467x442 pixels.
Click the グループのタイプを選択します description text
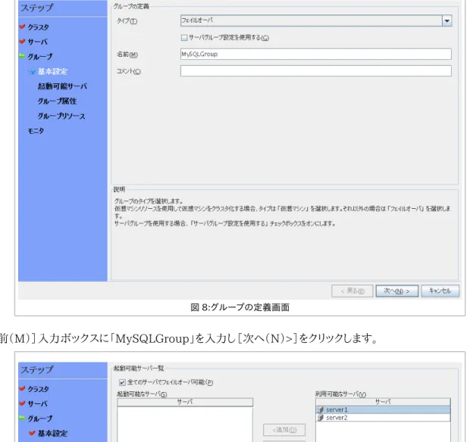(x=149, y=201)
